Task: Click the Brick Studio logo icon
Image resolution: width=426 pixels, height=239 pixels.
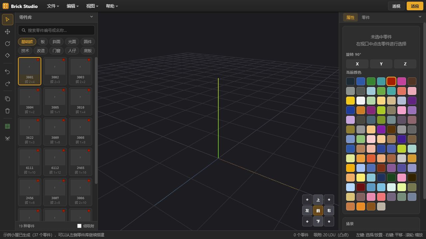Action: [x=5, y=6]
